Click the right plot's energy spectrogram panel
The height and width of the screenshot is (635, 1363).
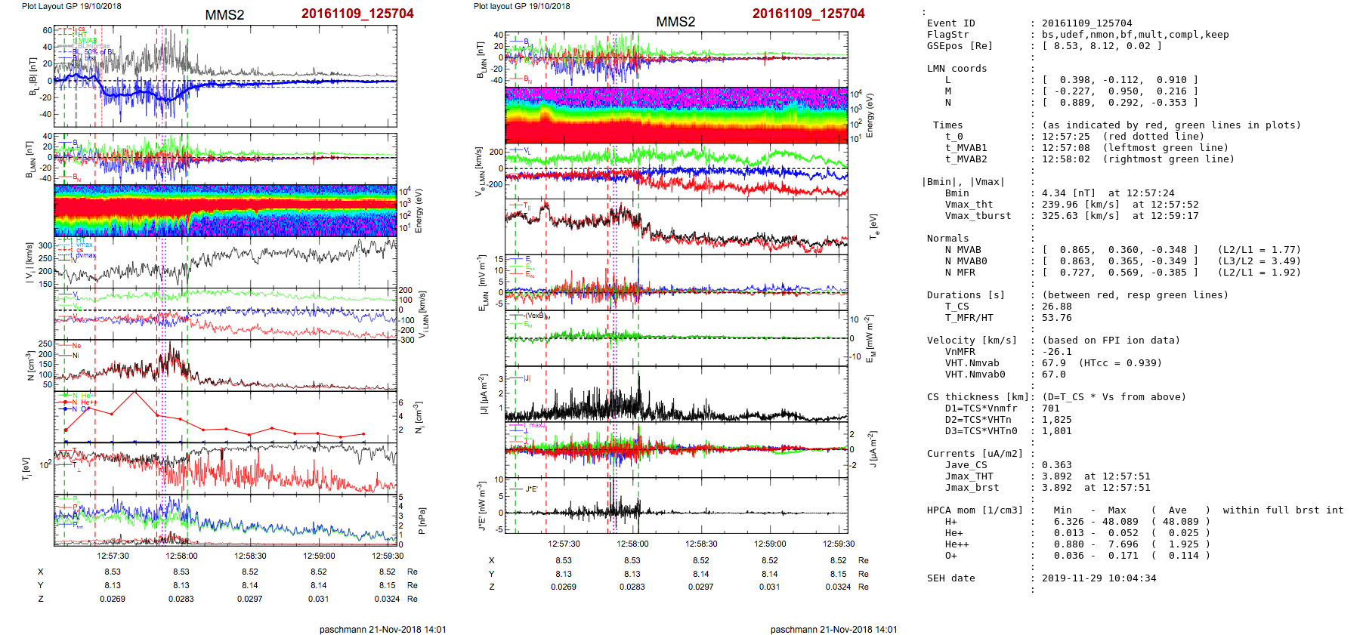tap(676, 115)
